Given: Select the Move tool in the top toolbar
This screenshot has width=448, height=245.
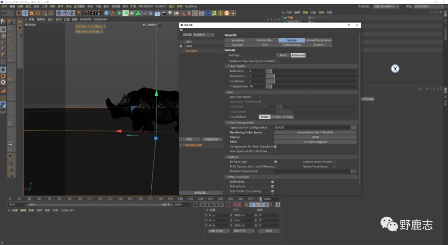Looking at the screenshot, I should point(25,13).
